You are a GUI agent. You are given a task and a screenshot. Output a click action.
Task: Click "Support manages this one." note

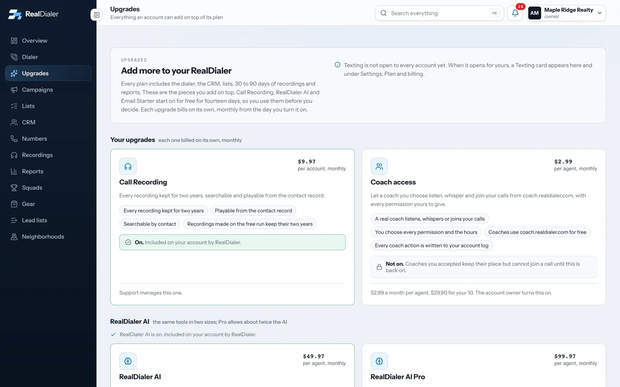(151, 293)
